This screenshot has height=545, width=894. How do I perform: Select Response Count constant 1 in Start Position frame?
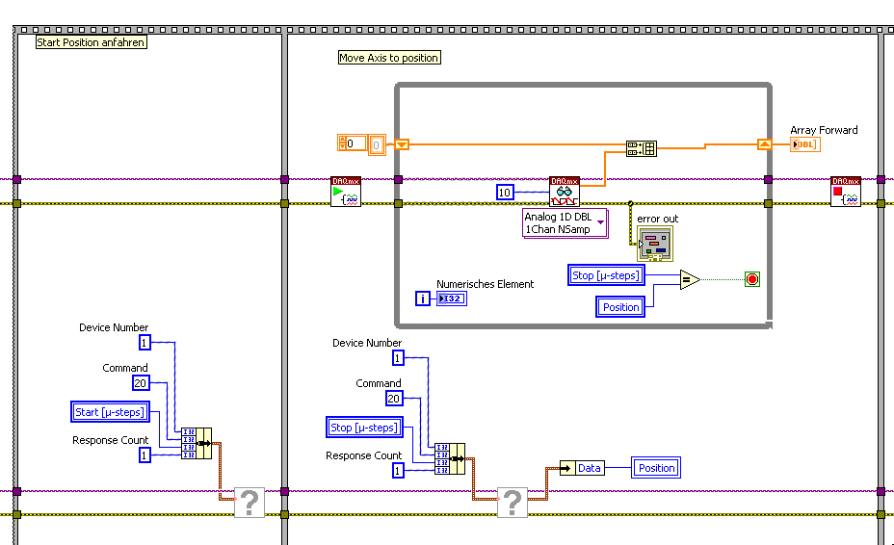(x=145, y=454)
